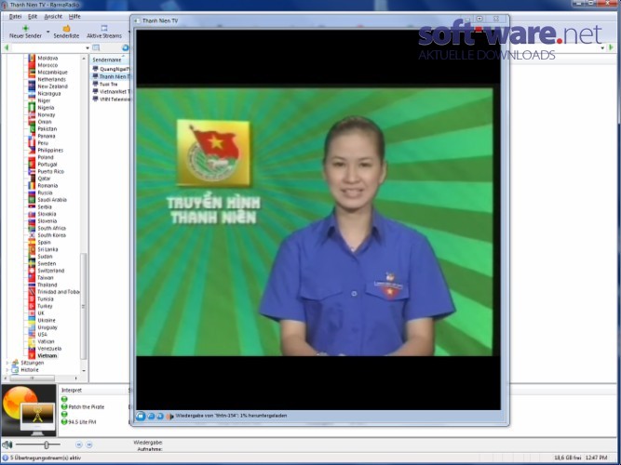Click the volume slider handle
The height and width of the screenshot is (465, 621).
(x=47, y=445)
